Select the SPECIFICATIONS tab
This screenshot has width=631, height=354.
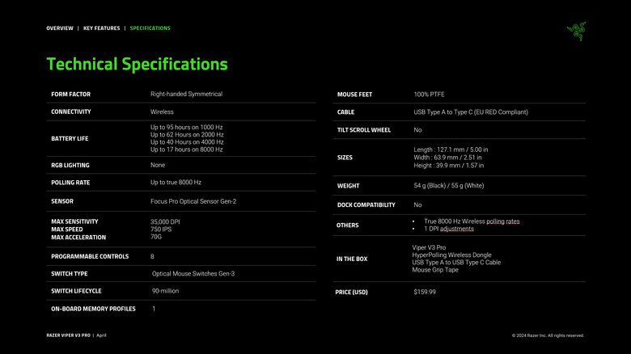[150, 28]
